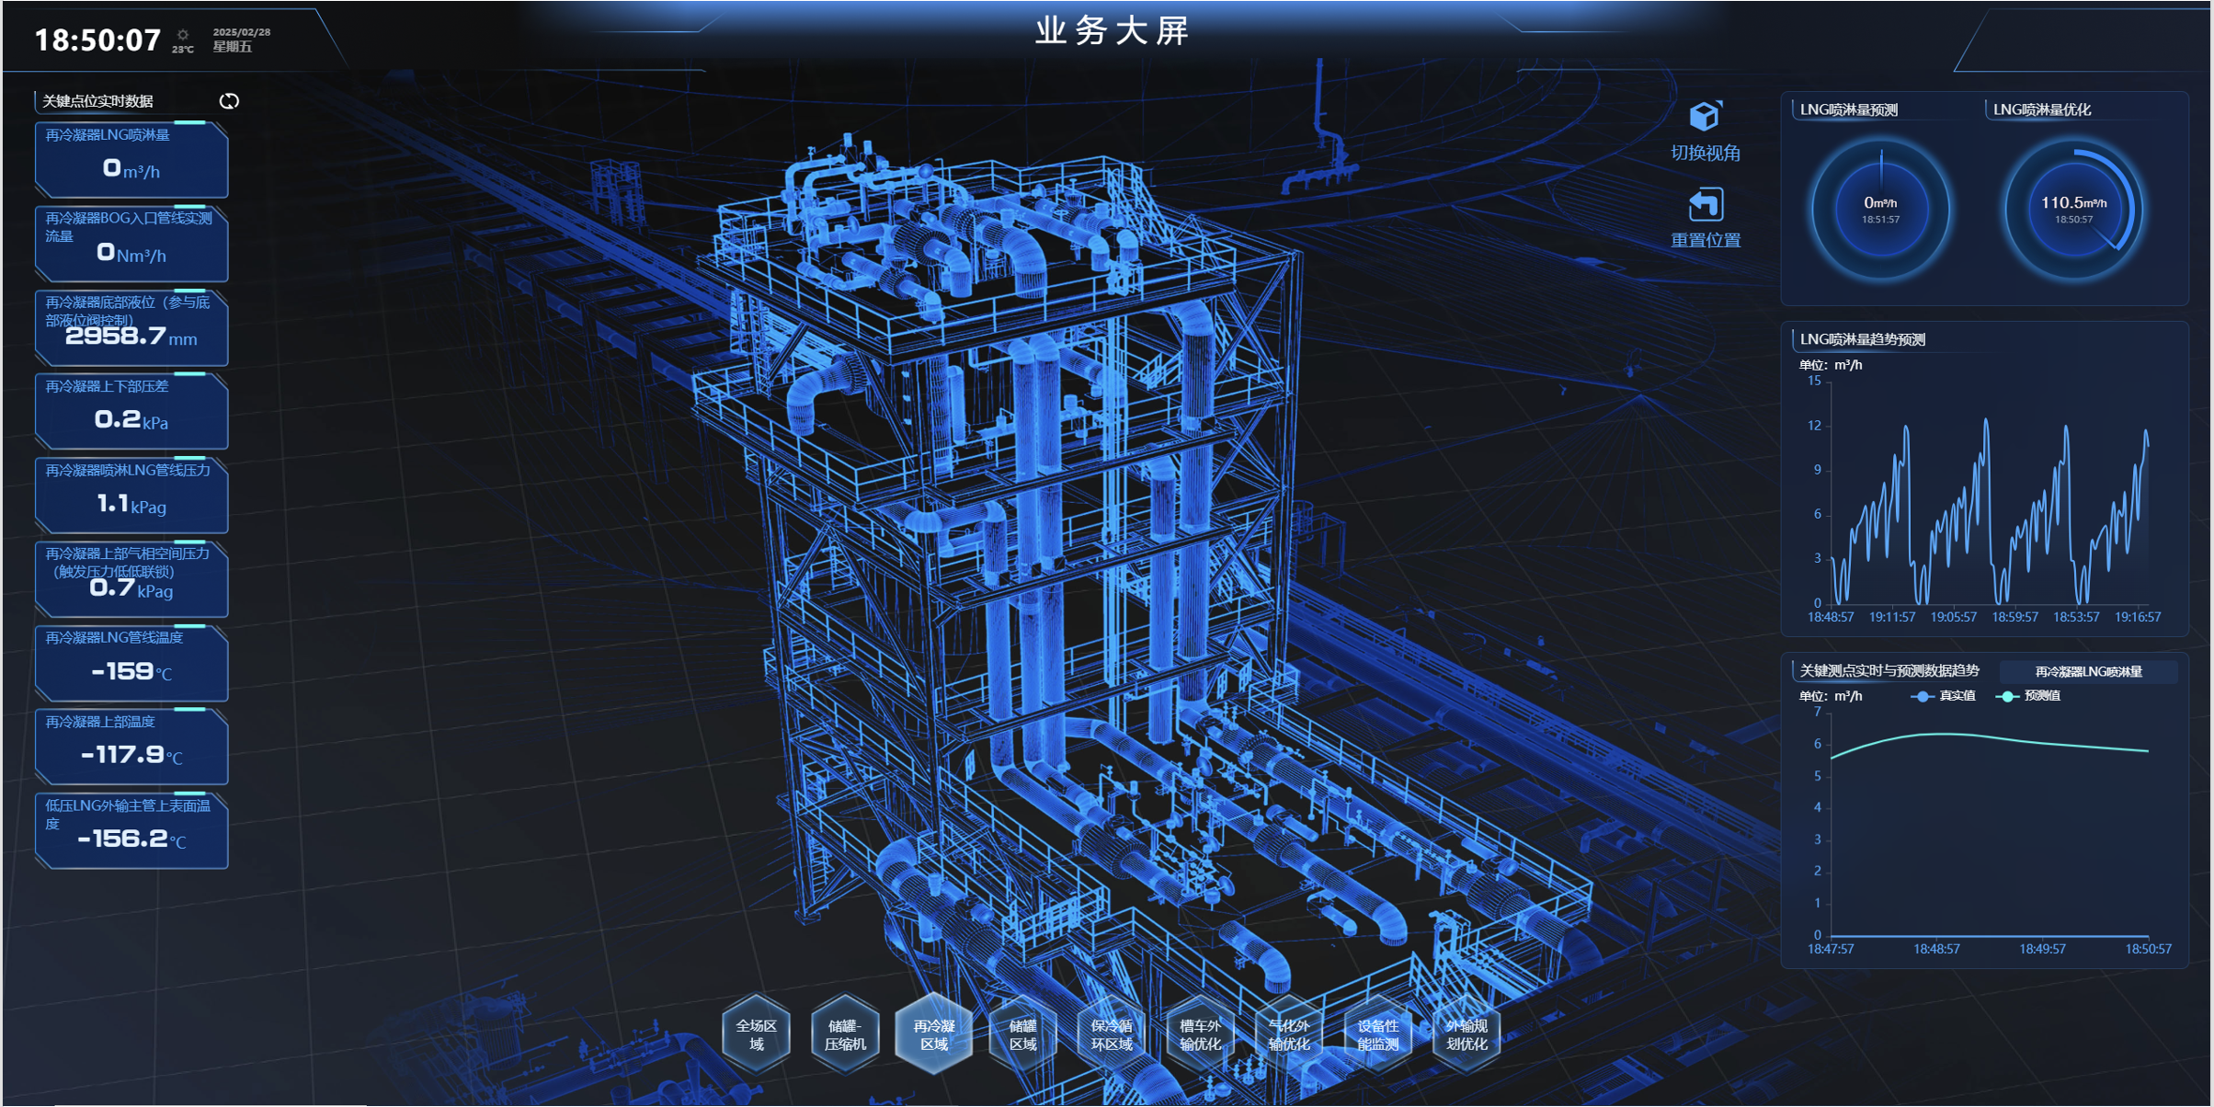Image resolution: width=2214 pixels, height=1107 pixels.
Task: Click the LNG喷淋量预测 0 gauge
Action: click(1880, 210)
